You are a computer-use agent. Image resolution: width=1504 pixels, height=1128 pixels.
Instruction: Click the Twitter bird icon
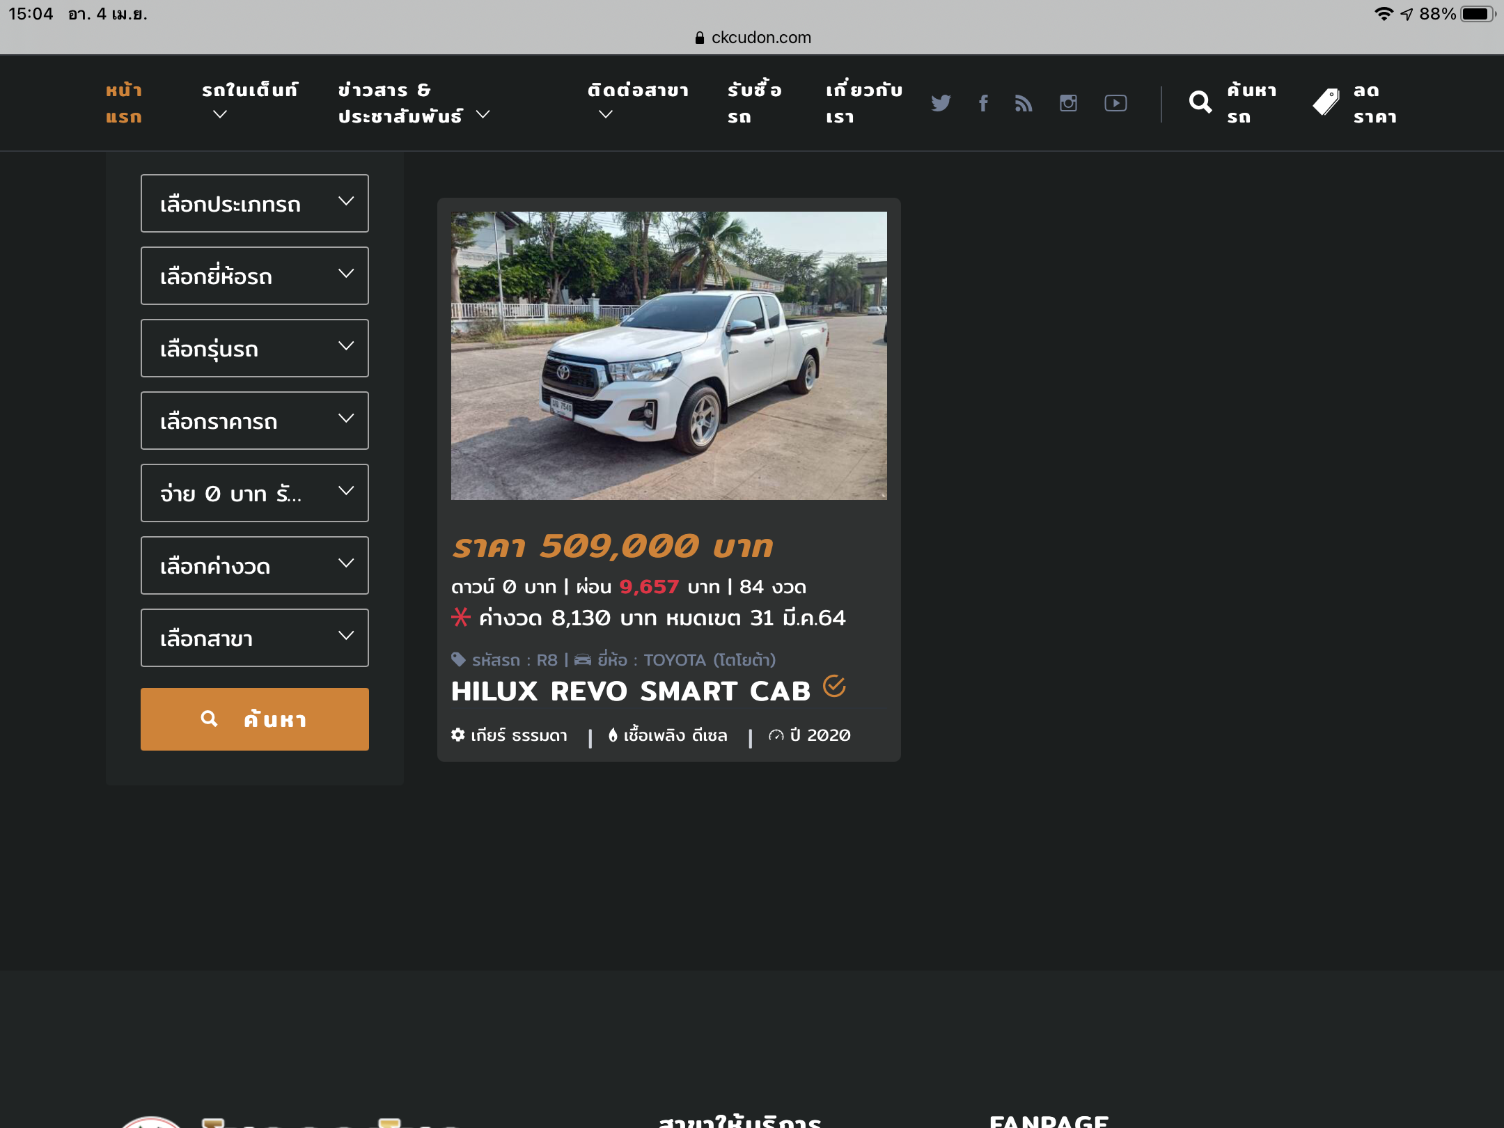coord(941,103)
